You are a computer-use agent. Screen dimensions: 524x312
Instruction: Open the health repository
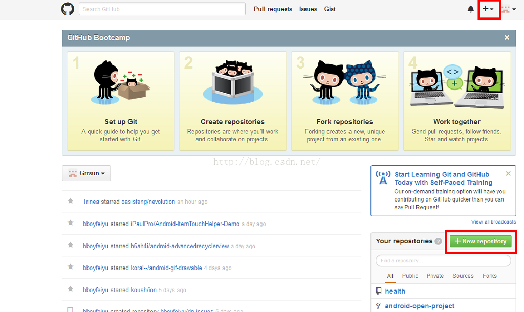point(395,291)
